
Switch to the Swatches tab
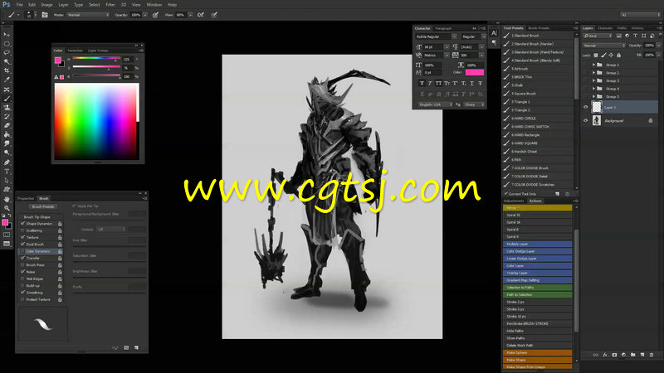click(x=76, y=51)
